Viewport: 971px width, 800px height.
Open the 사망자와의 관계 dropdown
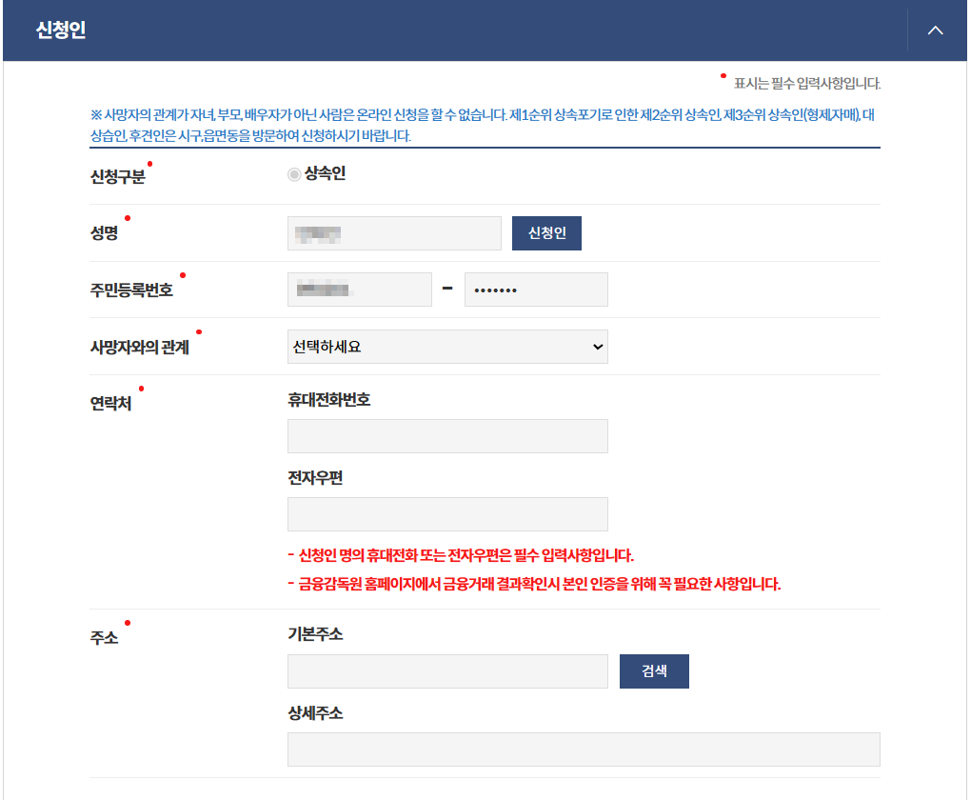click(447, 347)
